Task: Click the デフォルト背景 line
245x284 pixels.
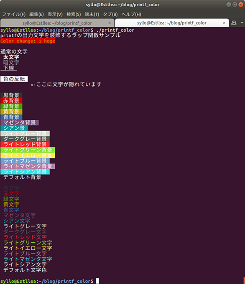Action: 22,177
